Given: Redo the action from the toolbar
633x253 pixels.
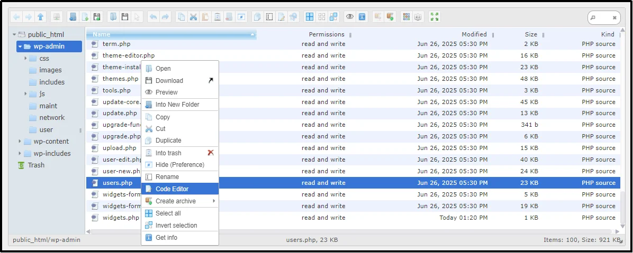Looking at the screenshot, I should point(165,16).
